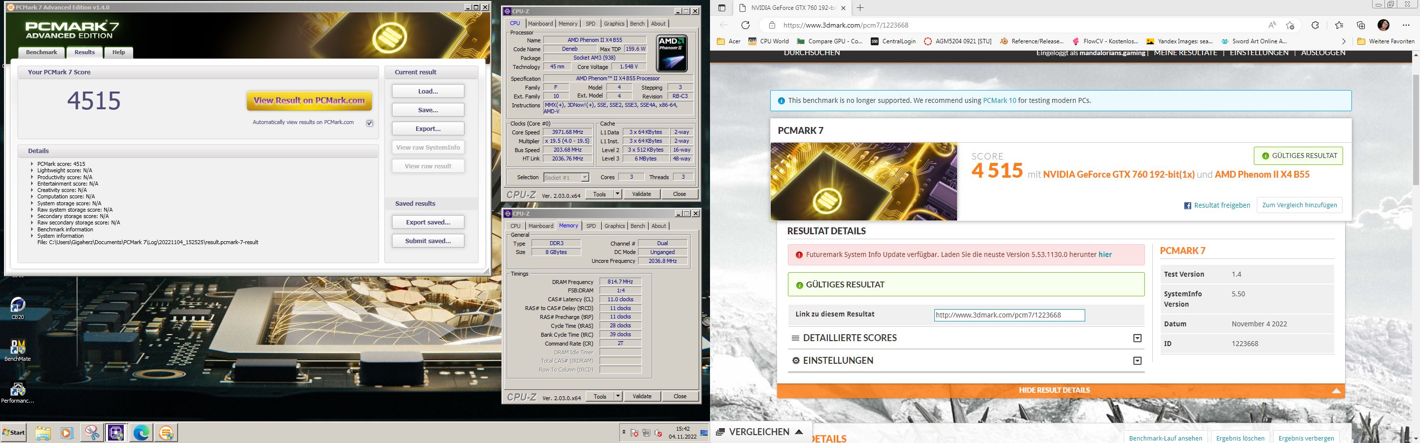Switch to CPU-Z via its taskbar icon

[x=116, y=433]
